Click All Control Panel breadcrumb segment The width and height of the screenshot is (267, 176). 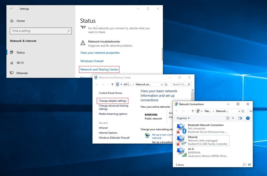(127, 84)
